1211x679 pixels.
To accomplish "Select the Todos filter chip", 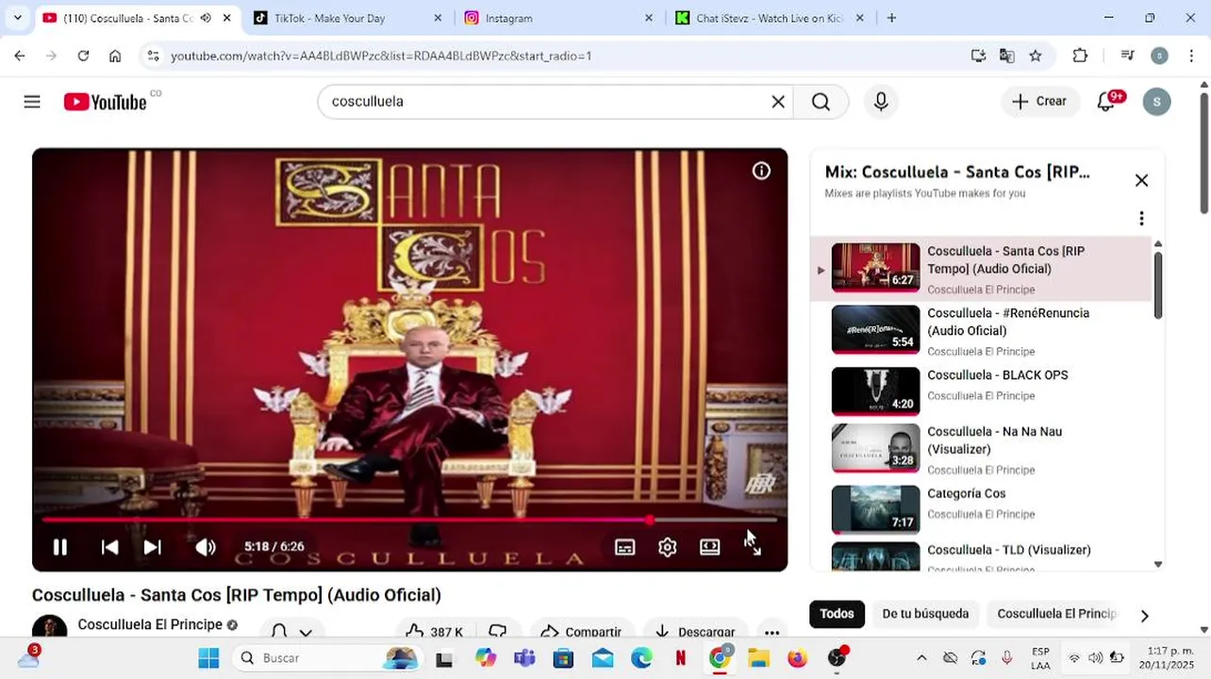I will (837, 613).
